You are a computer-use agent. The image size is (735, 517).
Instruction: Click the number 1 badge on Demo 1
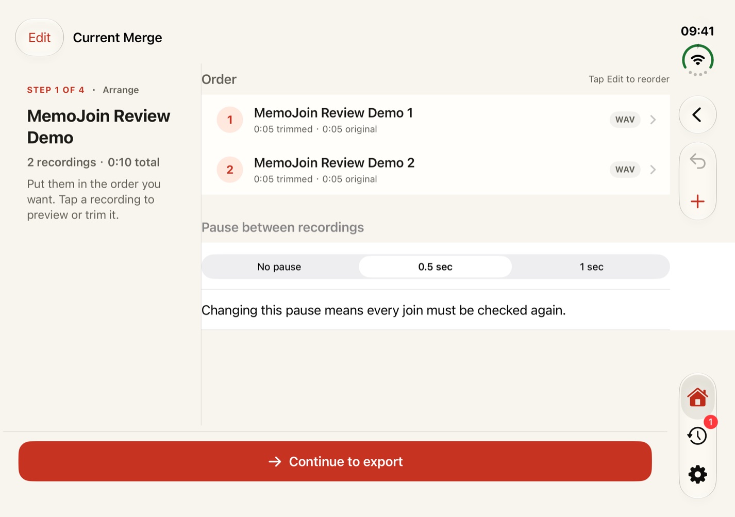point(230,120)
